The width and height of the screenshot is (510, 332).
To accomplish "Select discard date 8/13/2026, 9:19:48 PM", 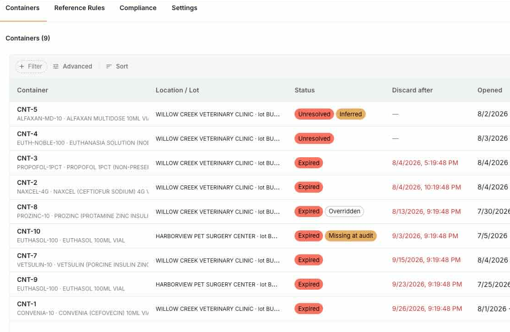I will click(426, 212).
